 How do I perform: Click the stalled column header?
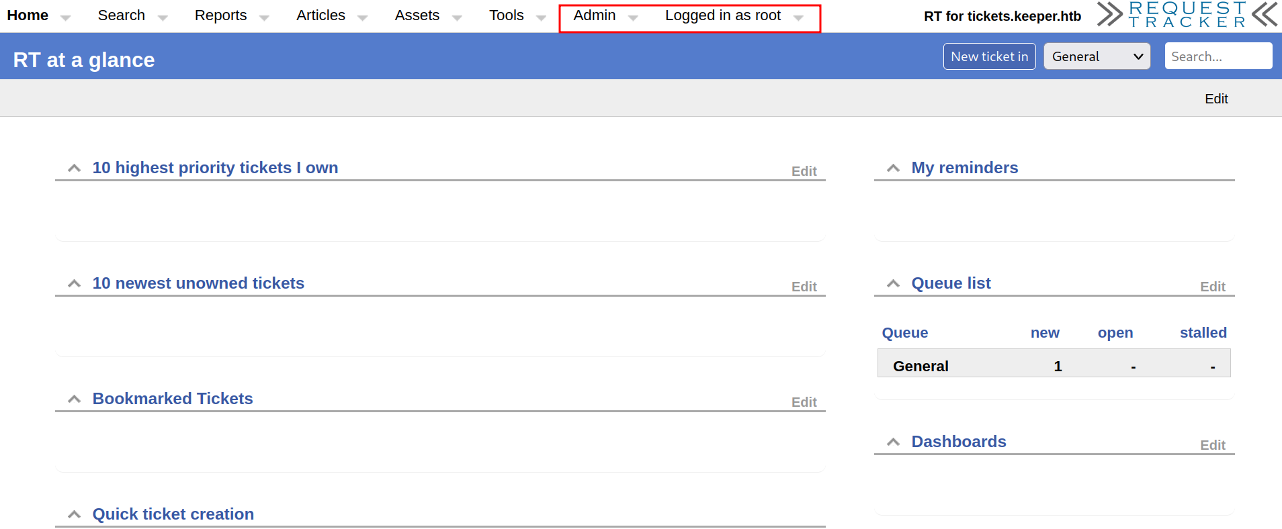click(x=1203, y=333)
